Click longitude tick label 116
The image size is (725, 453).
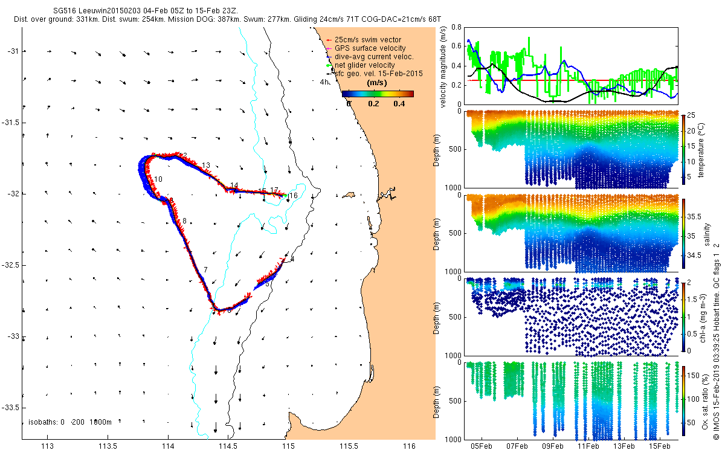pos(410,446)
